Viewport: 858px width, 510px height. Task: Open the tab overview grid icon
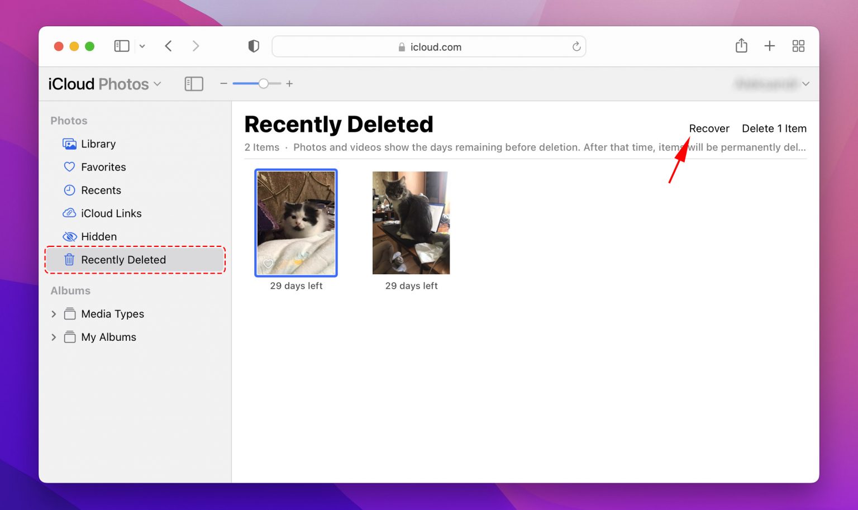[798, 46]
